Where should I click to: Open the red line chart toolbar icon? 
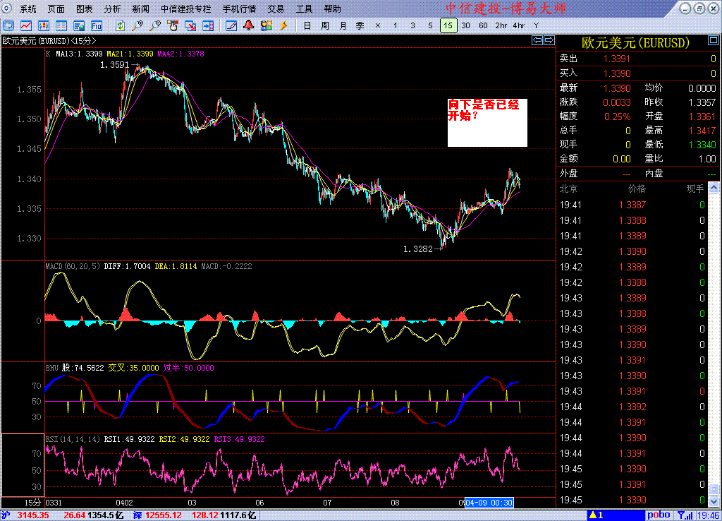(26, 26)
